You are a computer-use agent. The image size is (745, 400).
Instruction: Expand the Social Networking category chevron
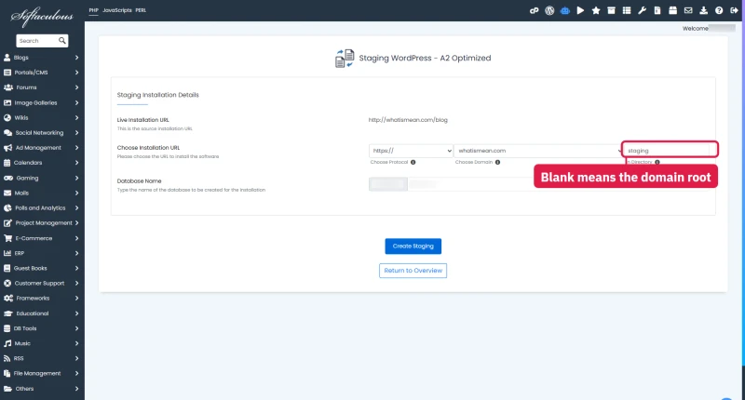pyautogui.click(x=76, y=132)
